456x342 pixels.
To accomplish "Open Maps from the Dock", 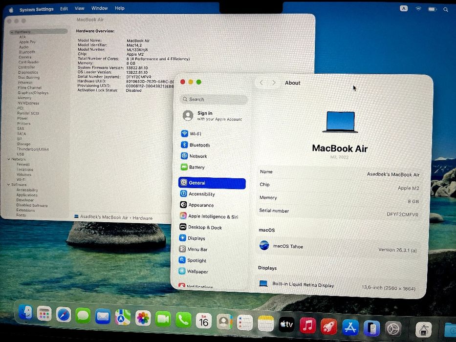I will (123, 317).
